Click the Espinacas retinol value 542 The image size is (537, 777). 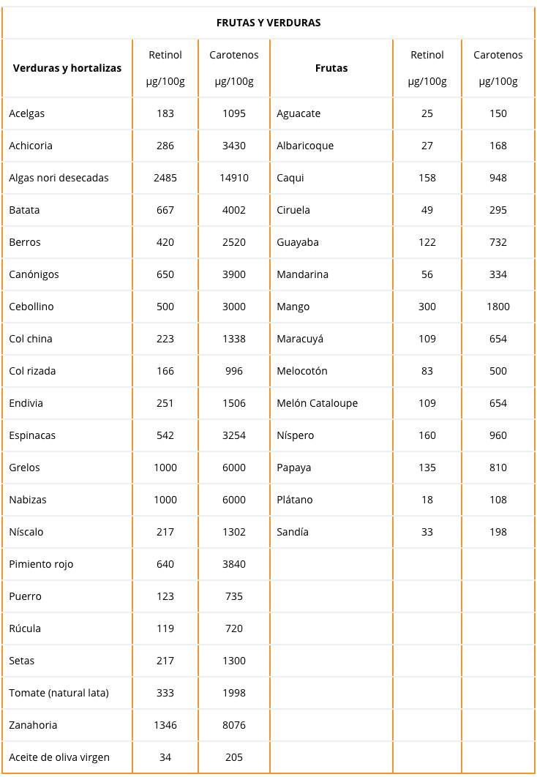(165, 435)
